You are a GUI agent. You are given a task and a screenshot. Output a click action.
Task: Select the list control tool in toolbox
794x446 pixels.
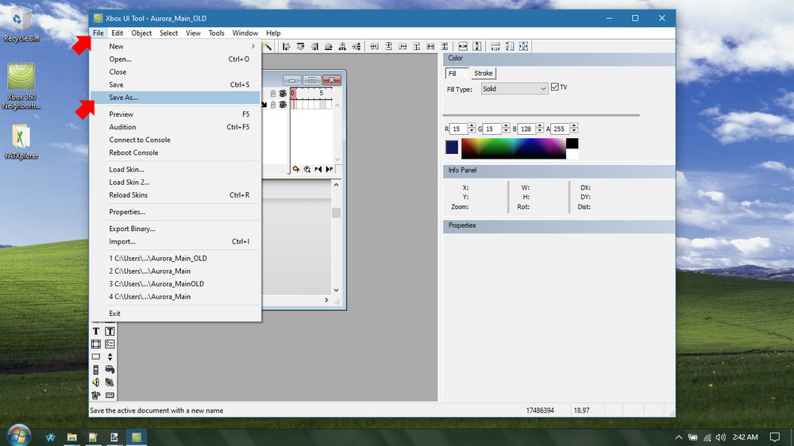pos(110,344)
